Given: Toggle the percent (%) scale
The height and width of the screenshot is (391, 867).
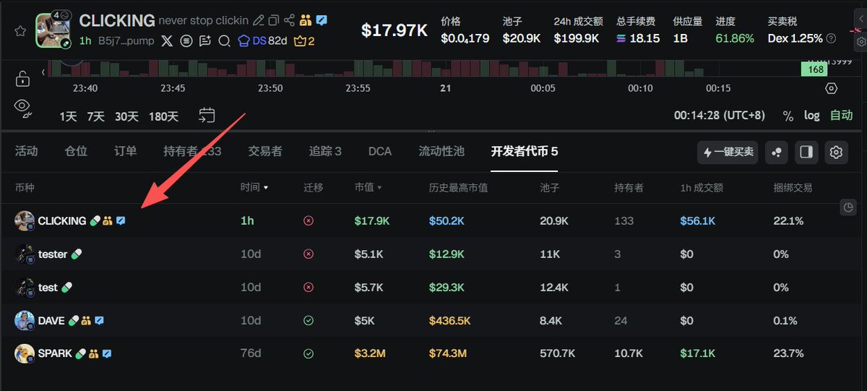Looking at the screenshot, I should (788, 116).
